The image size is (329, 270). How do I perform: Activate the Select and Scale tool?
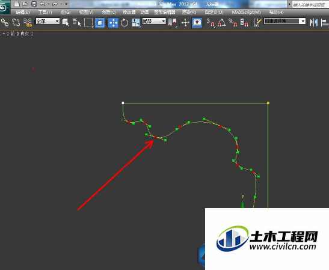136,23
